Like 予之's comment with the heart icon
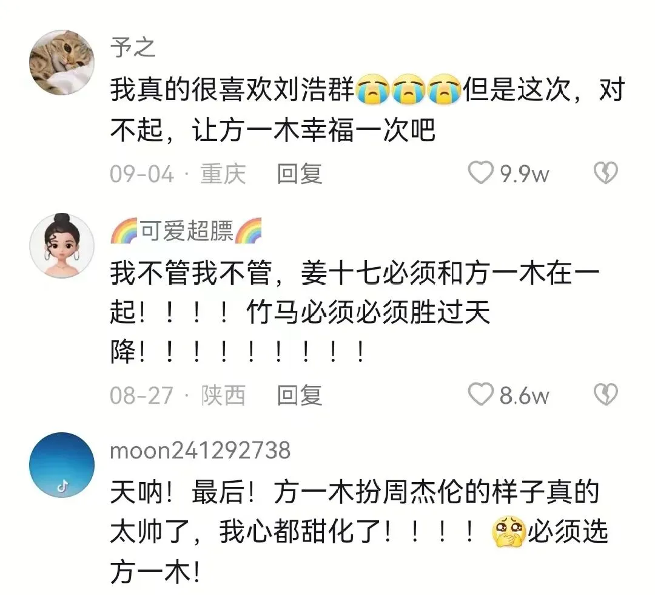Viewport: 655px width, 595px height. click(x=480, y=173)
